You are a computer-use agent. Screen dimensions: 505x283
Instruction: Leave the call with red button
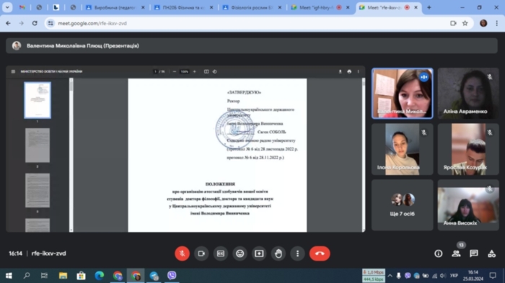click(x=320, y=253)
